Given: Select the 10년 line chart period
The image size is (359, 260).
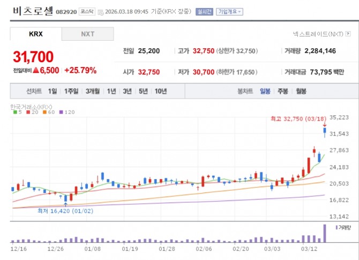Looking at the screenshot, I should click(x=161, y=91).
